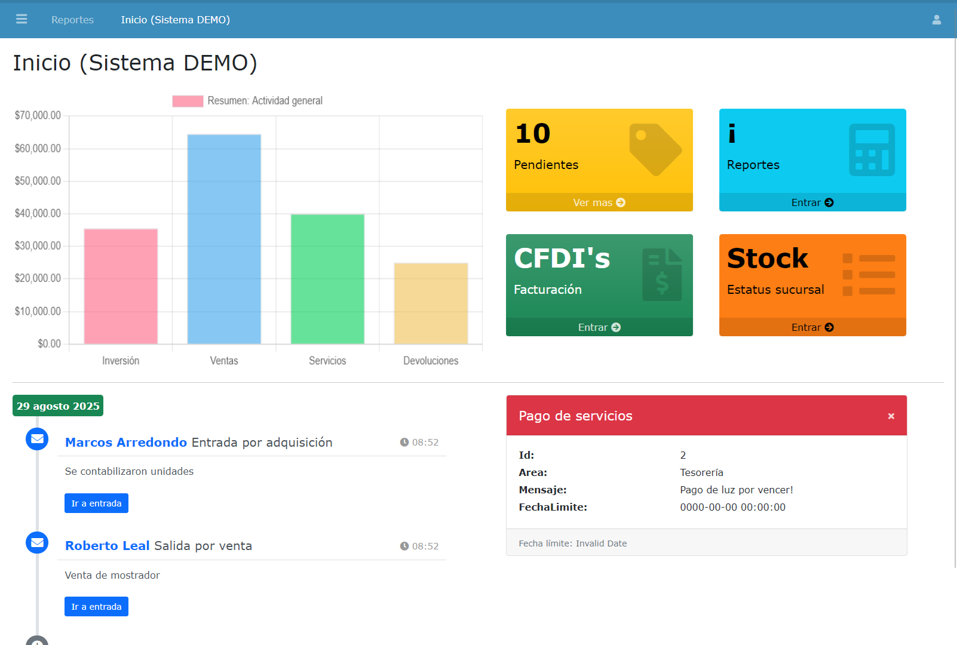Click the Ventas bar in the chart
Screen dimensions: 957x645
pos(223,239)
